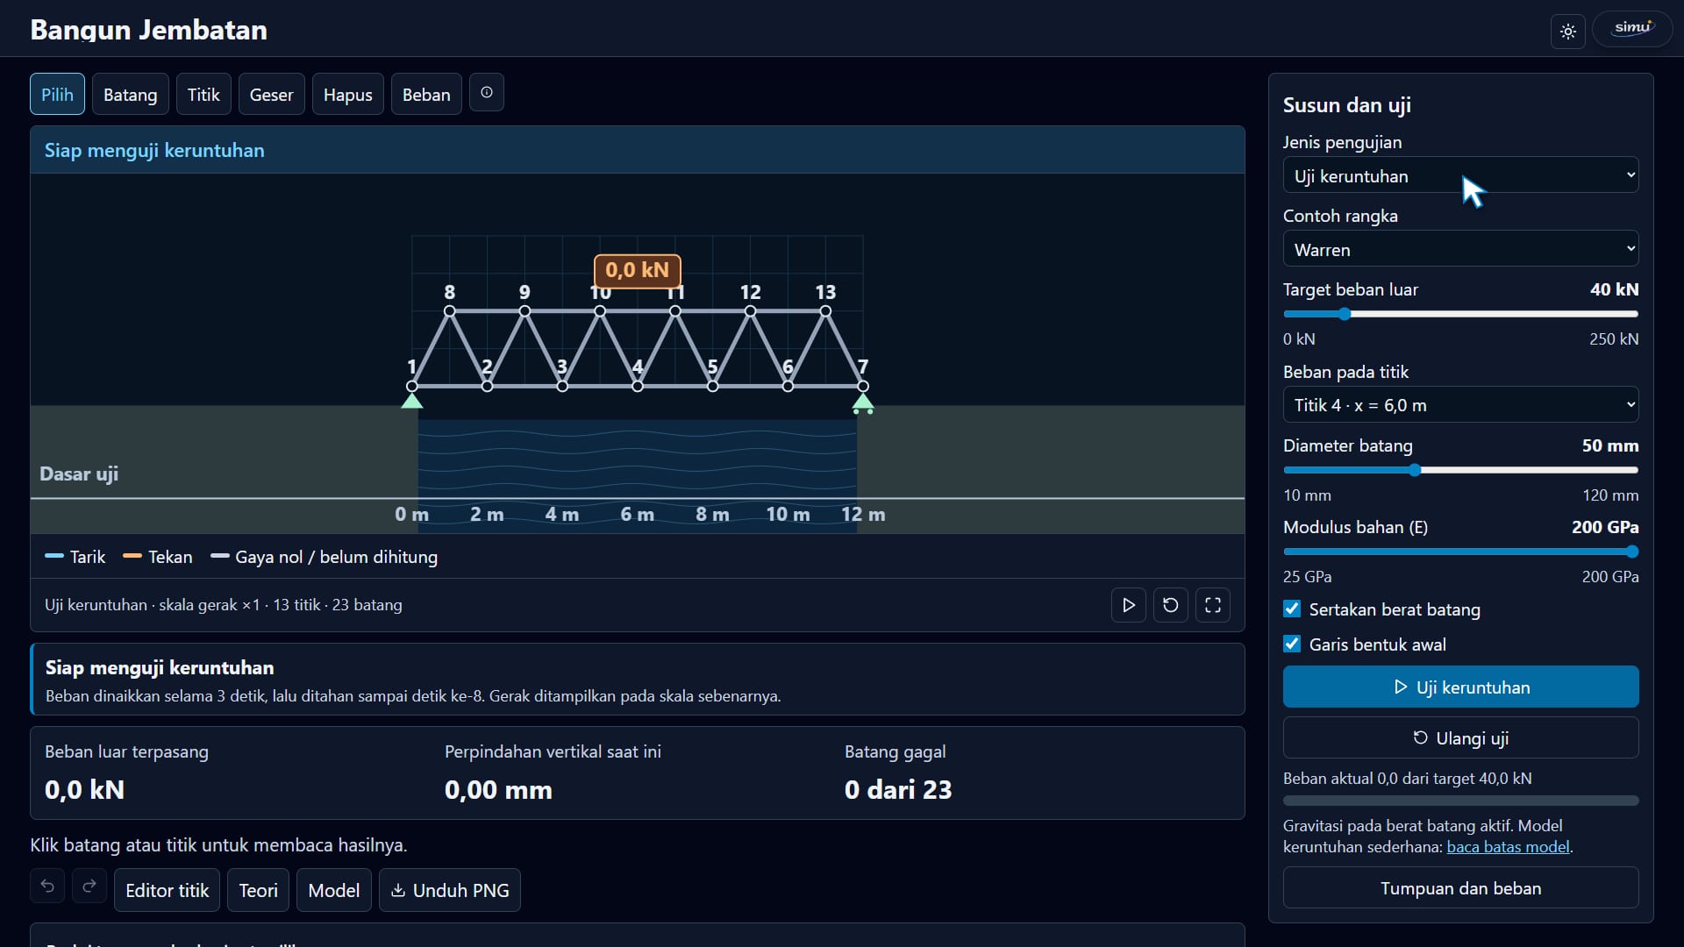Screen dimensions: 1684x947
Task: Open the Contoh rangka Warren dropdown
Action: pos(1461,249)
